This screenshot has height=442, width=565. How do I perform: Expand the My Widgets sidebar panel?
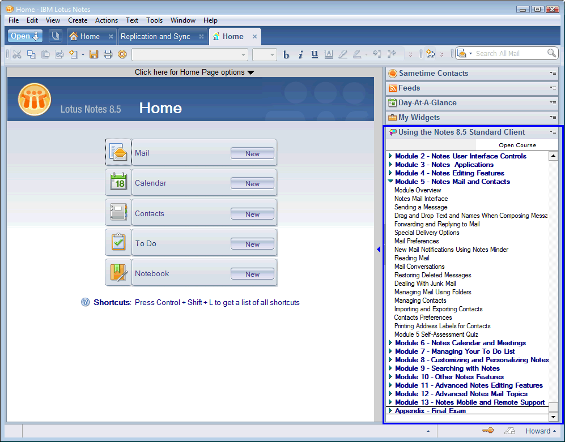[472, 117]
